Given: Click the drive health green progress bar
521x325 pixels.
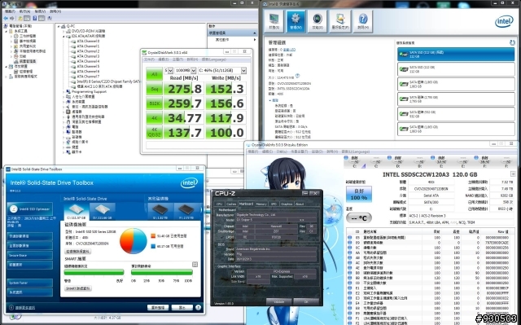Looking at the screenshot, I should tap(94, 272).
